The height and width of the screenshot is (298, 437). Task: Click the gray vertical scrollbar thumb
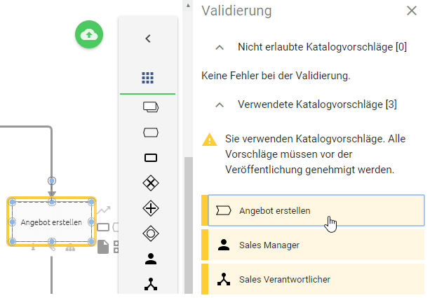(189, 225)
